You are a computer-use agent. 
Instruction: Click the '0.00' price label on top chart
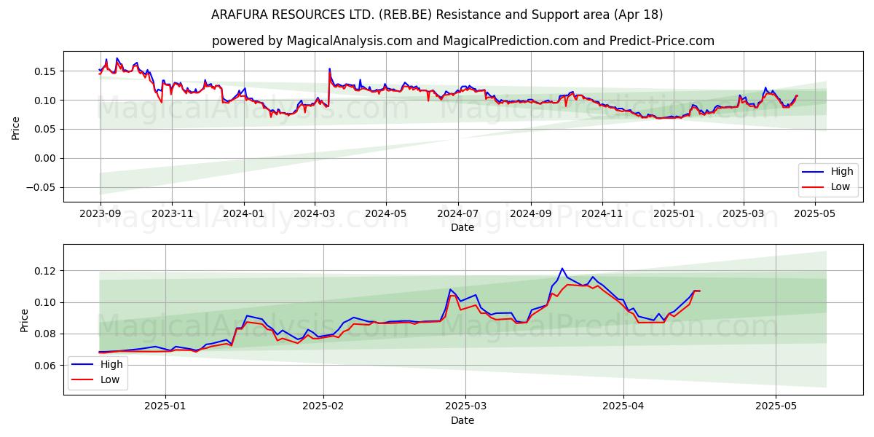[47, 159]
